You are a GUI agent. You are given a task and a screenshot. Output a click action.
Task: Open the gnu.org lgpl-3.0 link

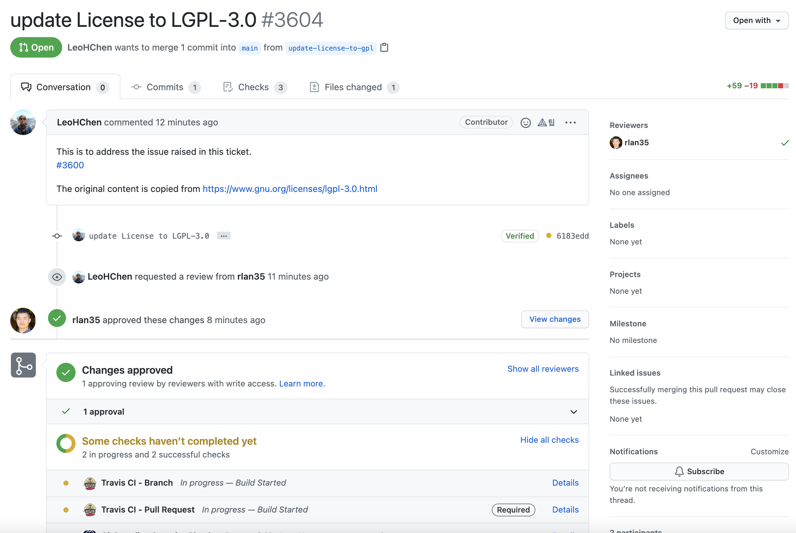tap(290, 189)
